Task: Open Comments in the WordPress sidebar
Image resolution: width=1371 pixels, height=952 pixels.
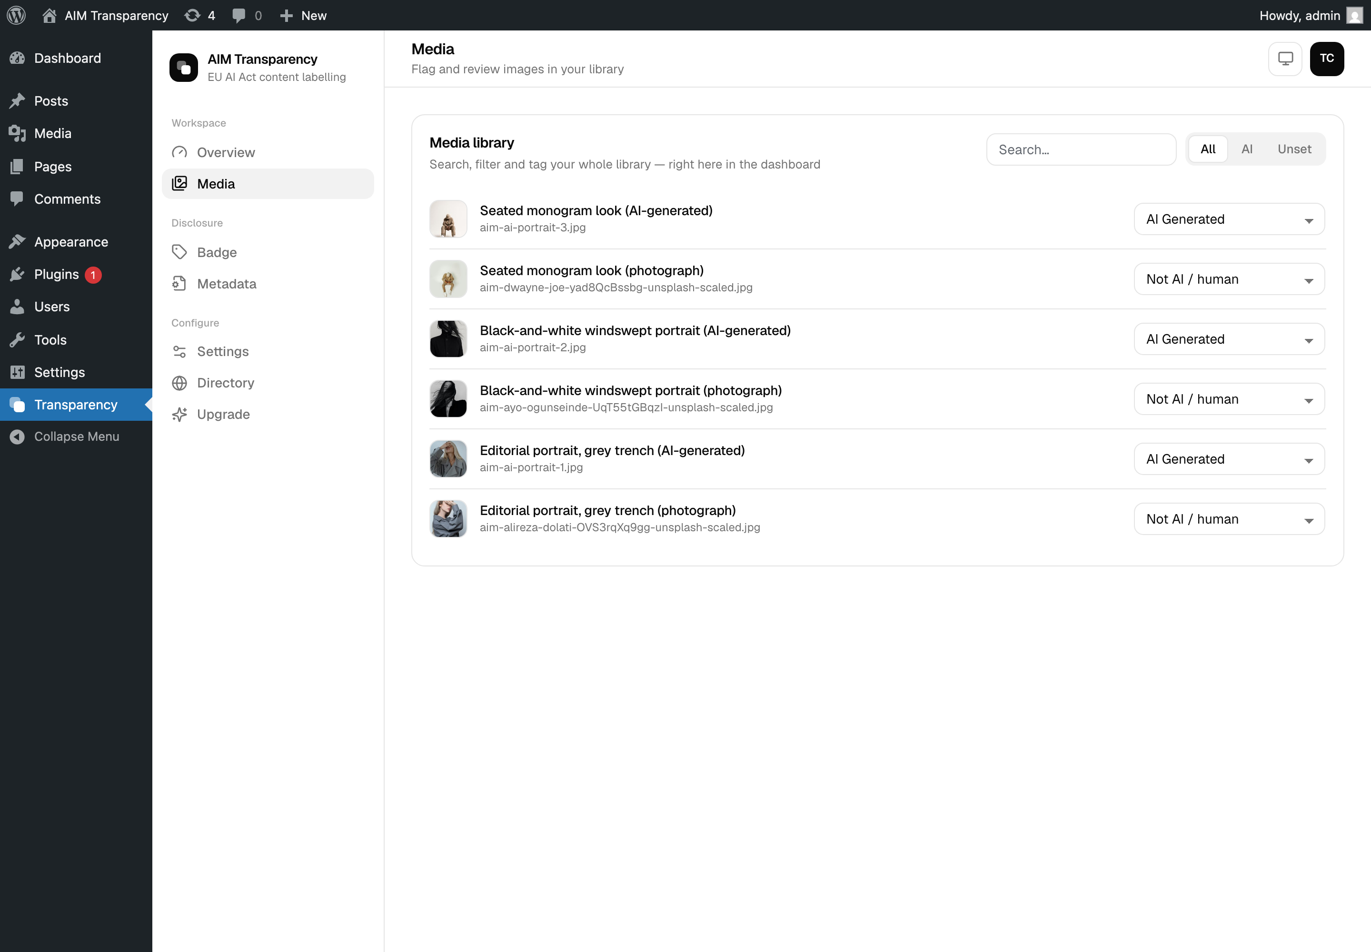Action: tap(76, 198)
